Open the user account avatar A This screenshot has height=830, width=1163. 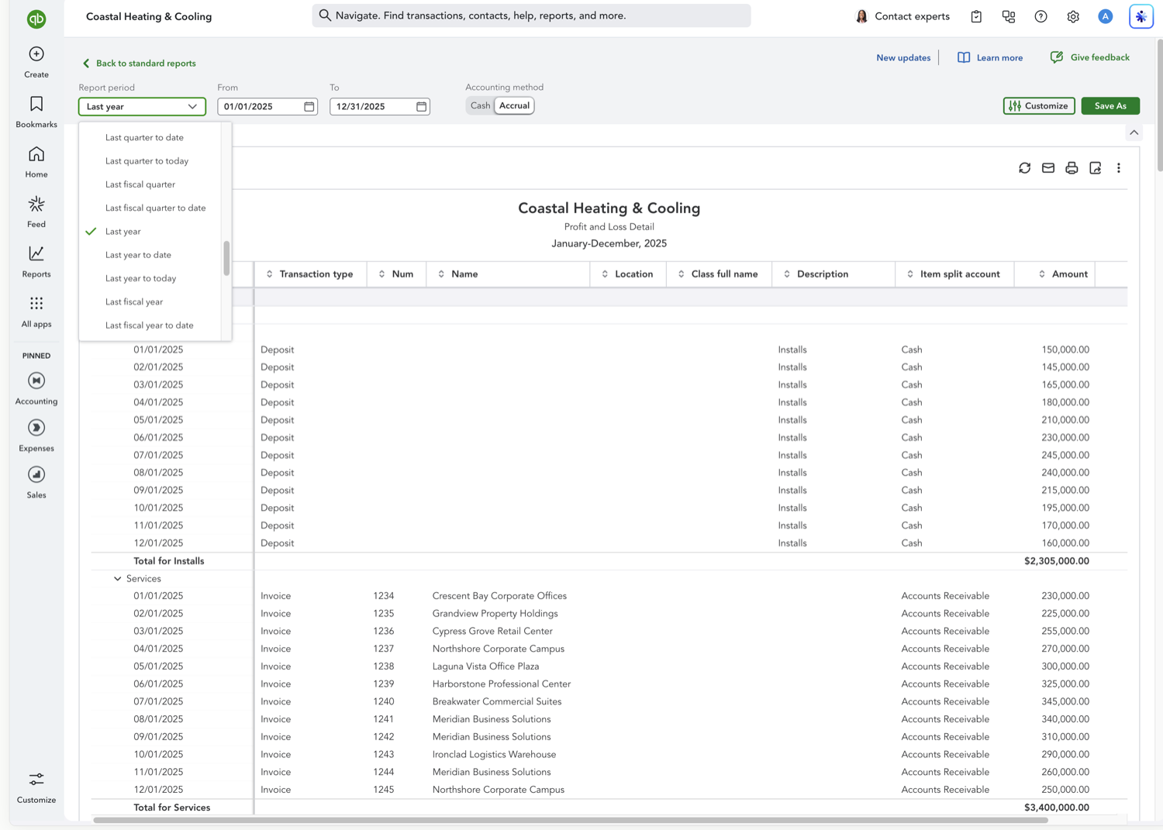click(1106, 16)
